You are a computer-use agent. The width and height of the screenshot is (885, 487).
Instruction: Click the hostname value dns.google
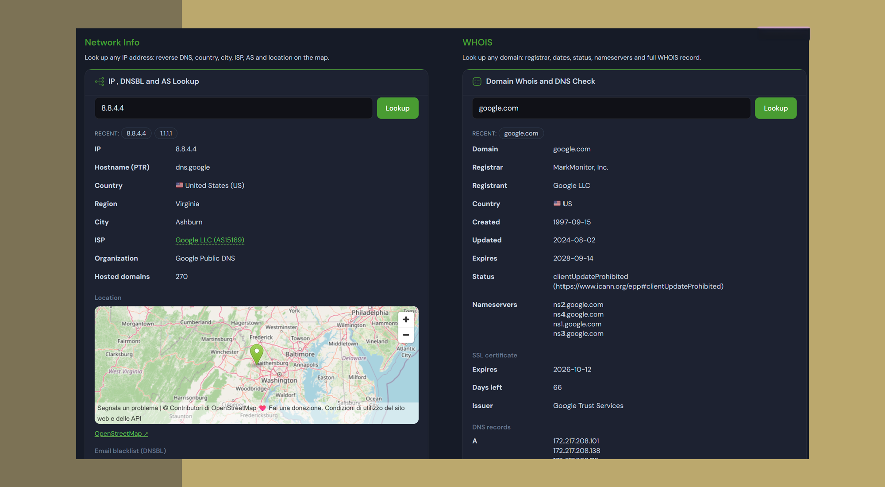(x=192, y=167)
